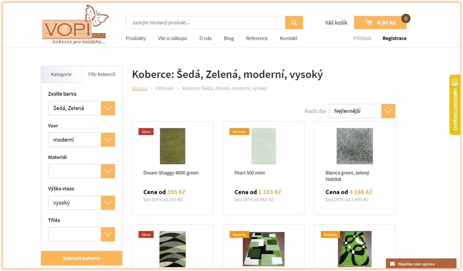Expand the Třída dropdown arrow
The height and width of the screenshot is (271, 463).
click(x=108, y=234)
